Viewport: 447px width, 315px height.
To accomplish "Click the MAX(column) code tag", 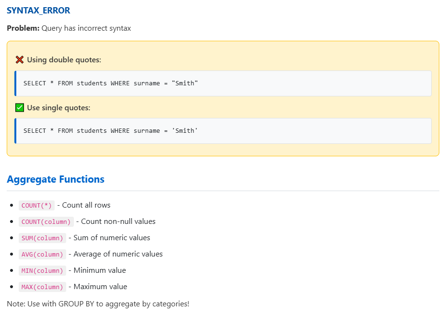I will coord(42,287).
